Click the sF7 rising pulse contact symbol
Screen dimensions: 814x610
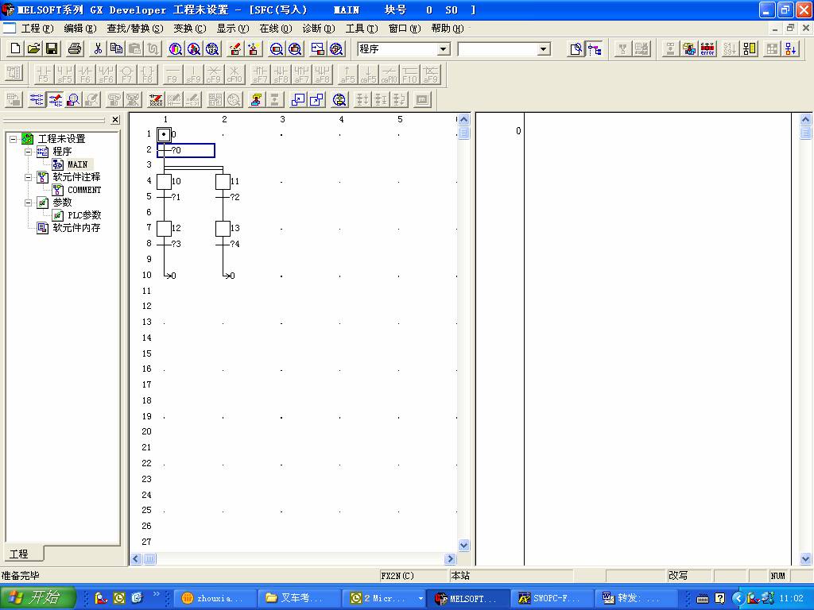pos(260,74)
